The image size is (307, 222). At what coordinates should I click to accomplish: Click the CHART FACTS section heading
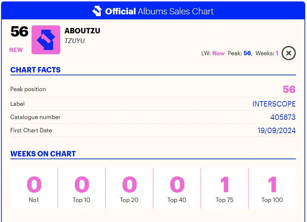click(x=36, y=70)
